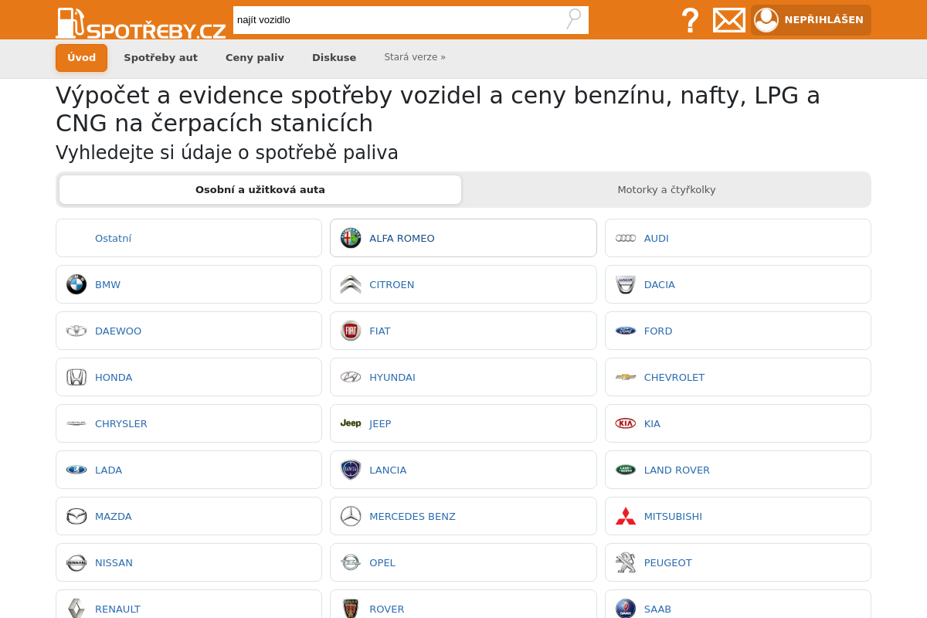
Task: Click the Daewoo logo
Action: 76,331
